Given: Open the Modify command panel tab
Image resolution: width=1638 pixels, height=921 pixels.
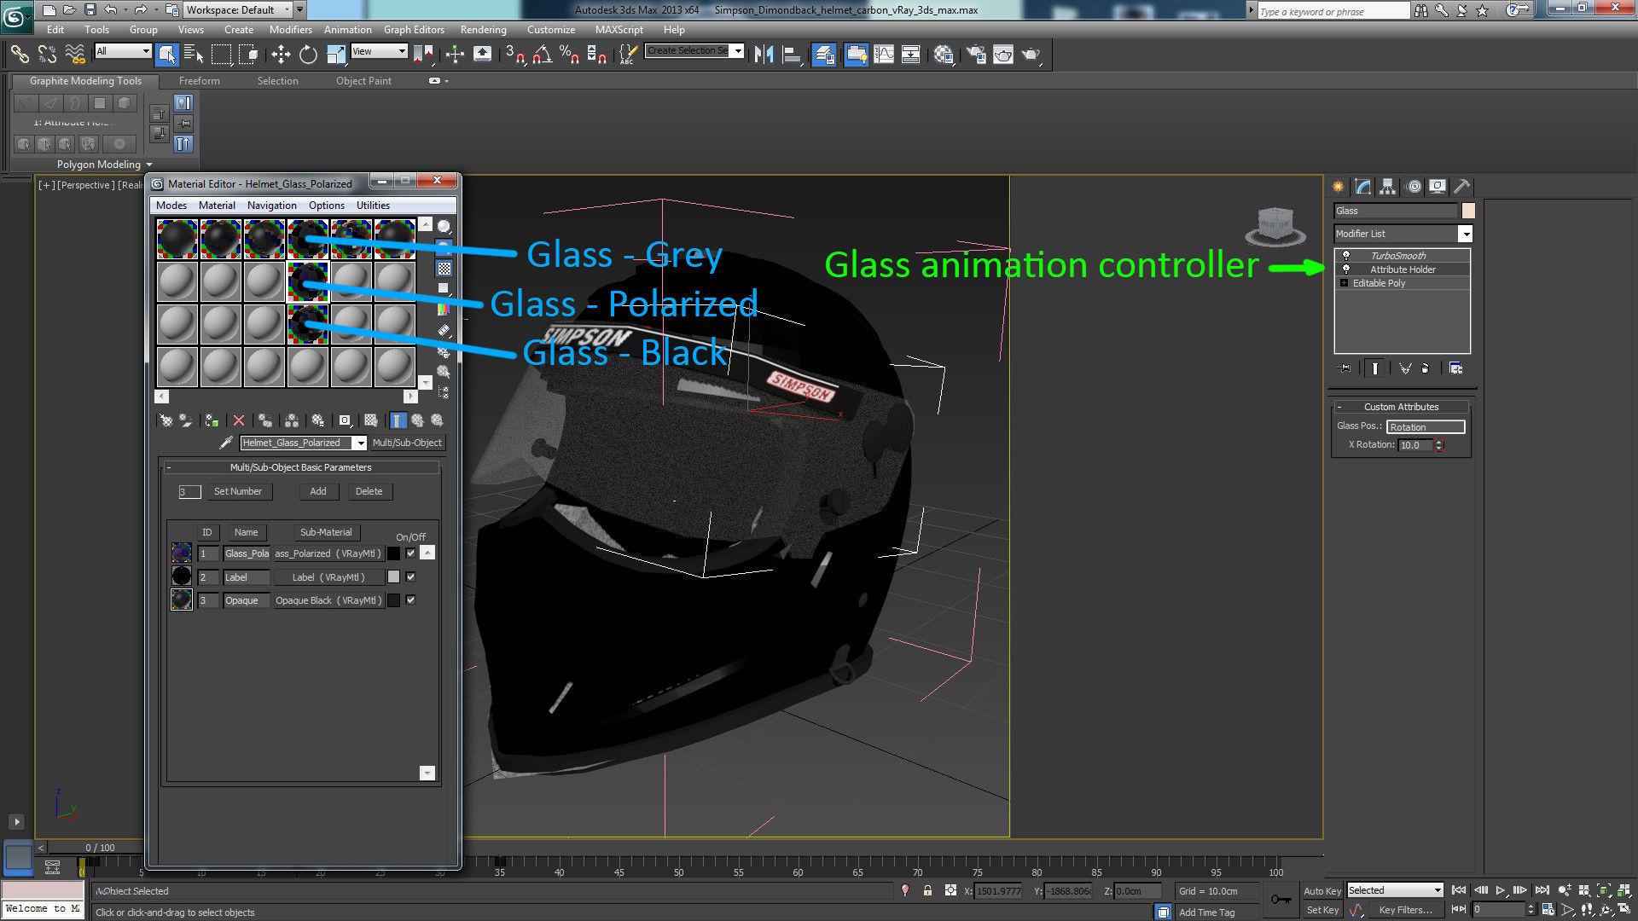Looking at the screenshot, I should (x=1363, y=186).
